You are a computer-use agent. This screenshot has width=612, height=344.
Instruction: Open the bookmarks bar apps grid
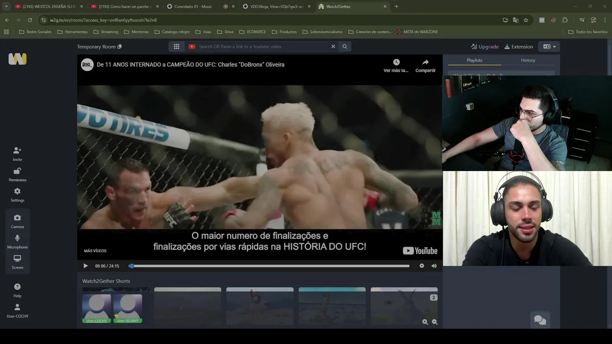(6, 32)
